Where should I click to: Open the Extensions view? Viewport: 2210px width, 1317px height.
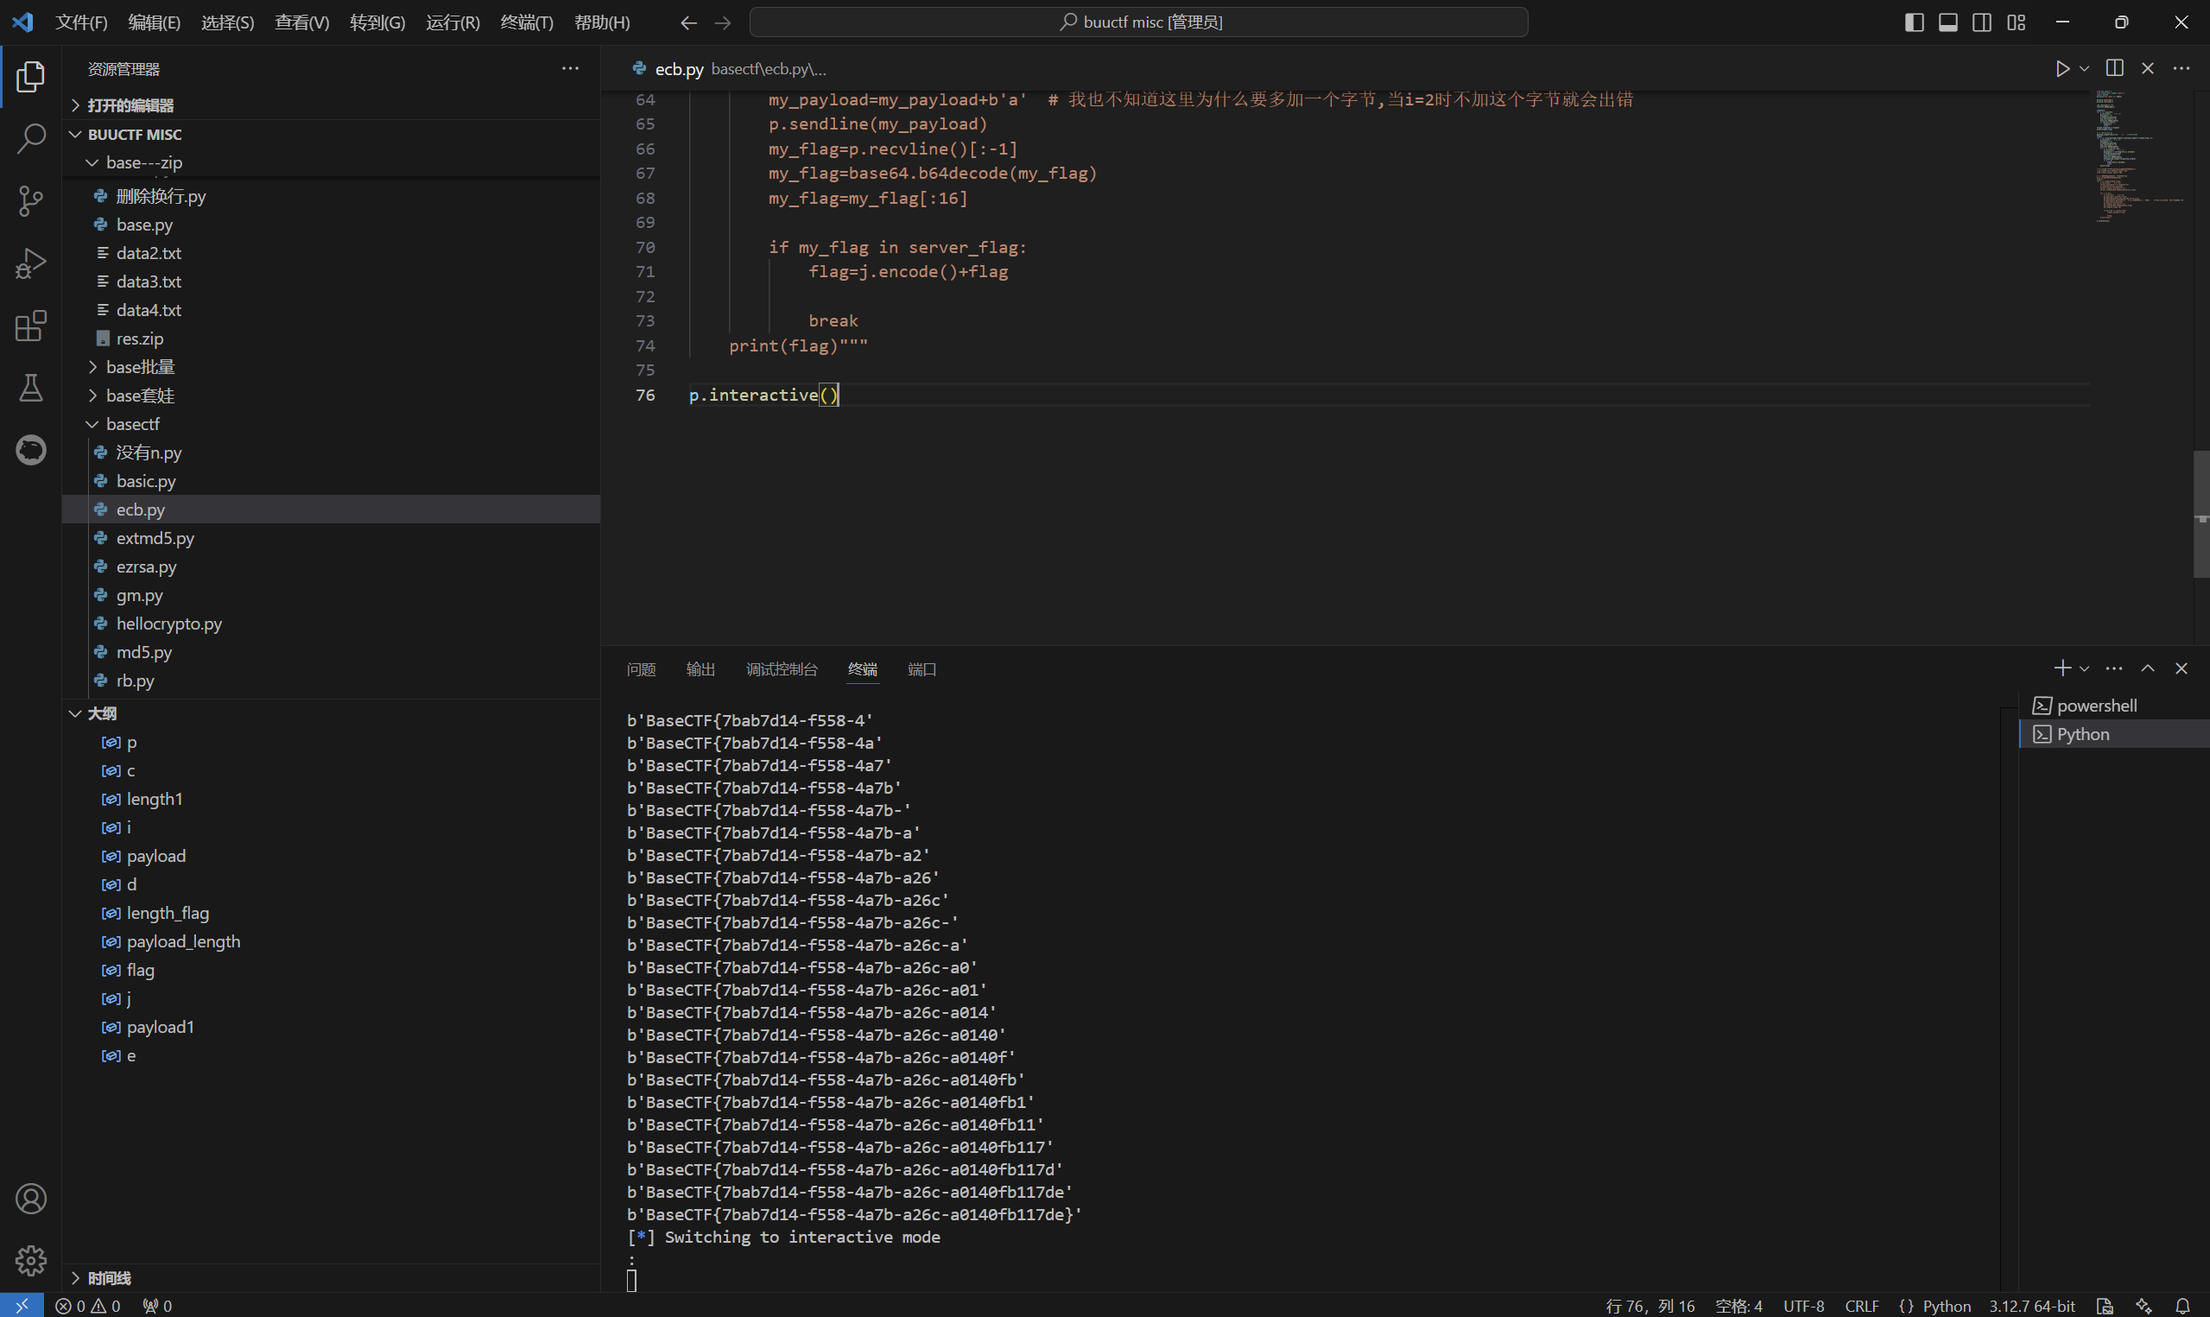31,326
